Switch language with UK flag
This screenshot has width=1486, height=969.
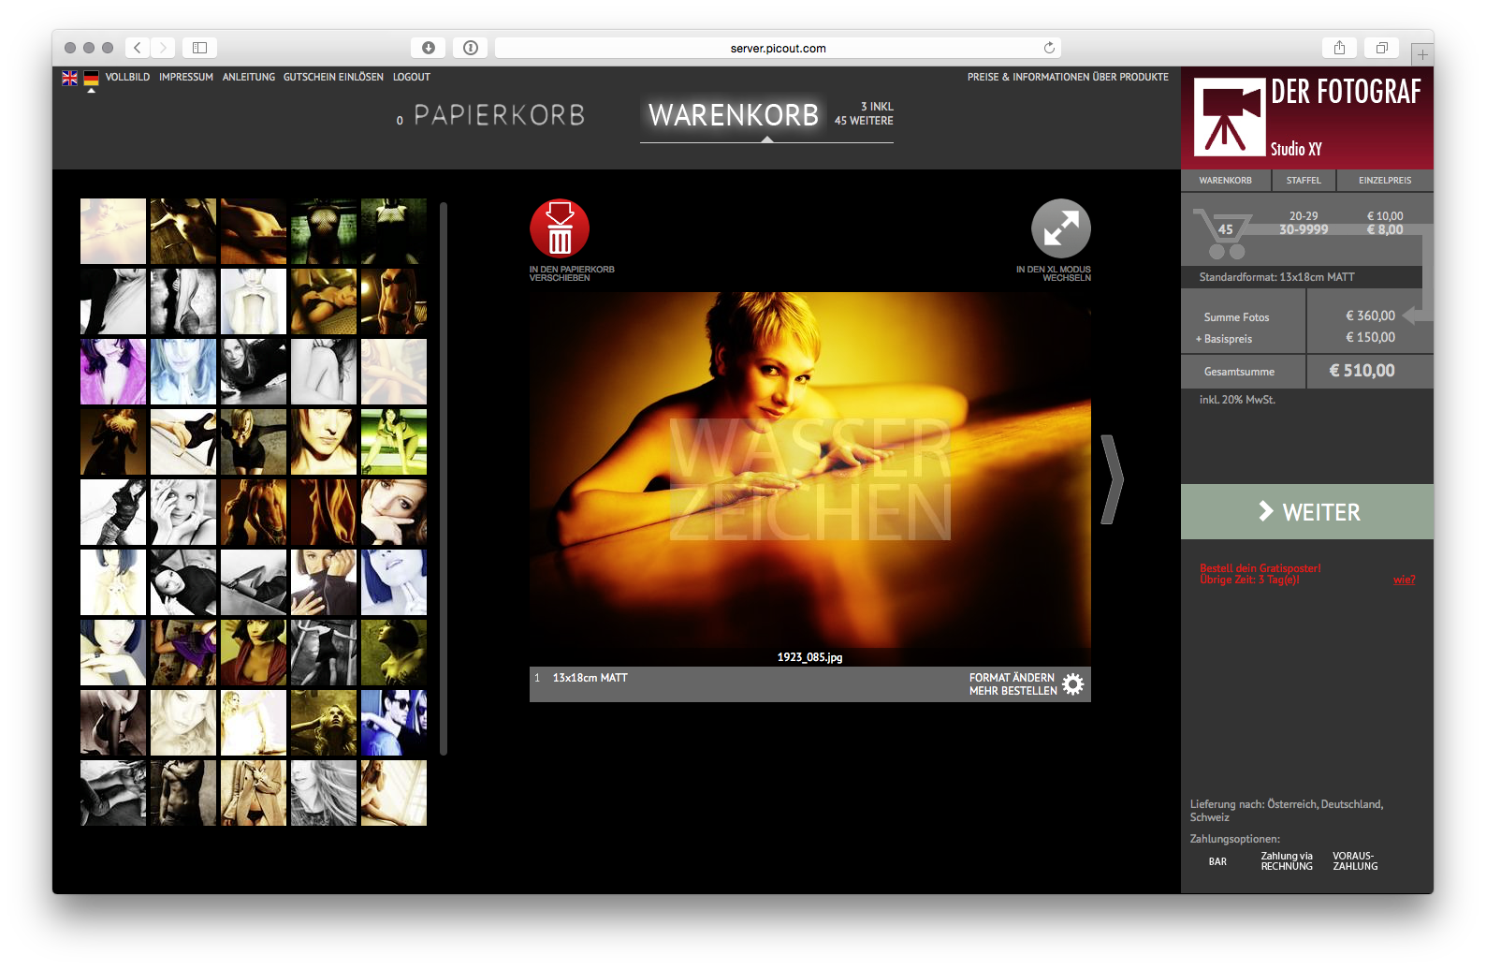point(70,78)
